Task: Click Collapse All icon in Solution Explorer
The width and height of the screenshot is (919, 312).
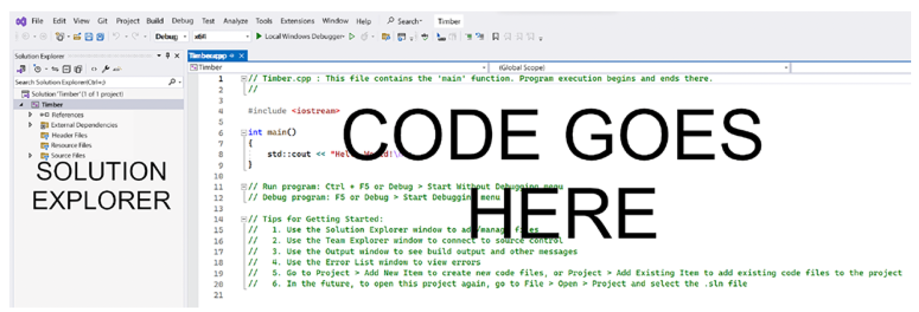Action: 67,69
